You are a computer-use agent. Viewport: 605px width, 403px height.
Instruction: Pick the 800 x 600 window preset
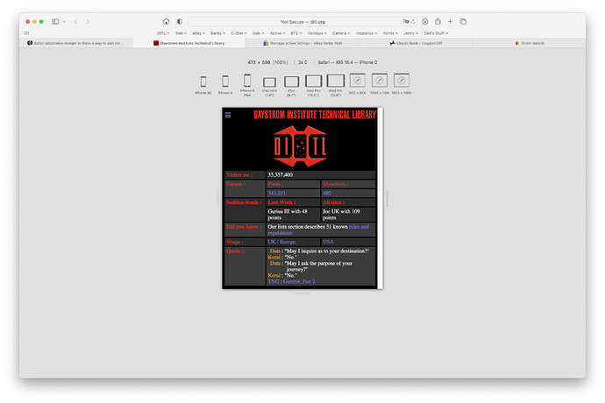pos(357,84)
